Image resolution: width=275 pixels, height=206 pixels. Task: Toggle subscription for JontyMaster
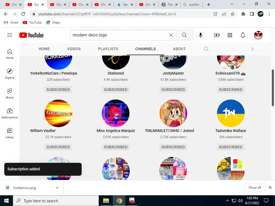173,90
